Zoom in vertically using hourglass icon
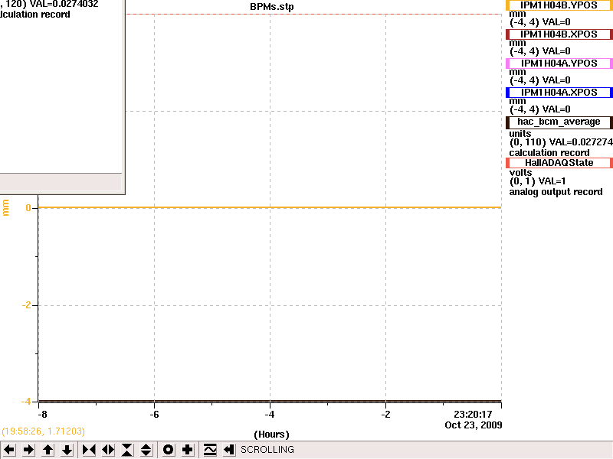 tap(127, 450)
